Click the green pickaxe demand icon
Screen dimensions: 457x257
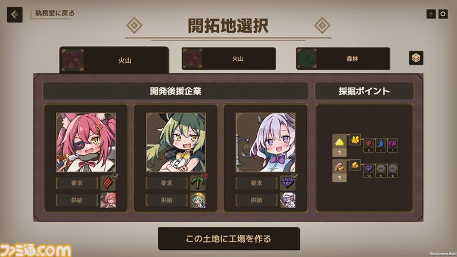coord(198,183)
